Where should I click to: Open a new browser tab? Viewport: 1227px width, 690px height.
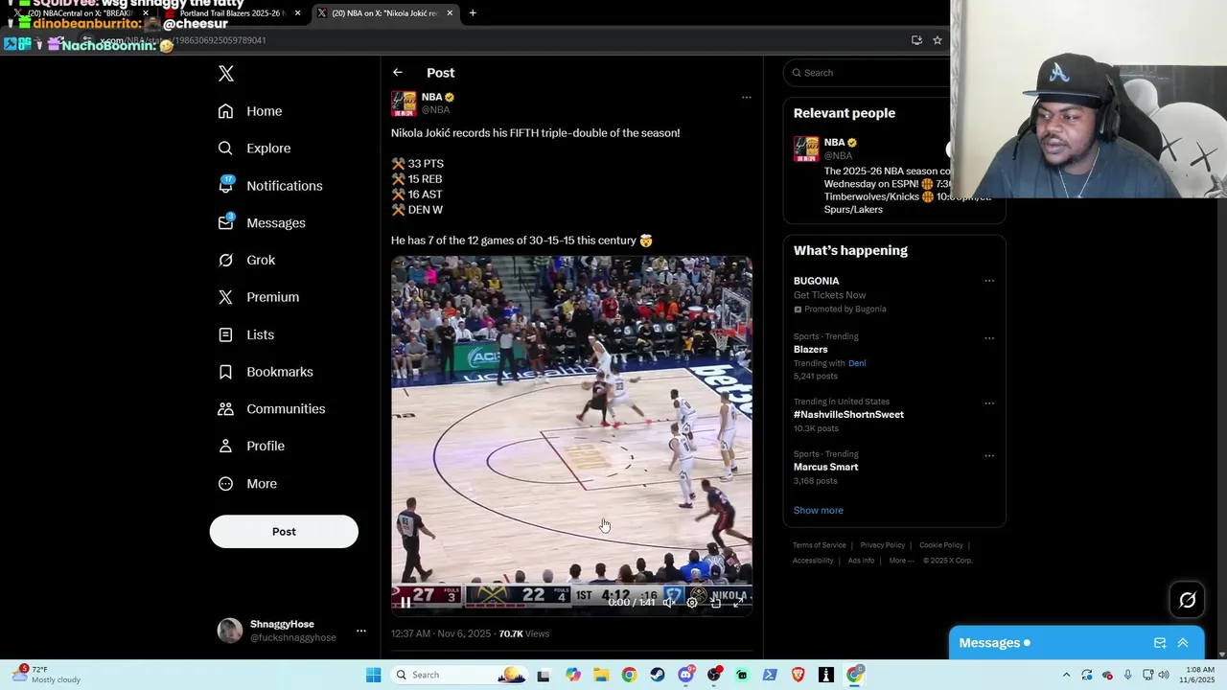point(473,13)
